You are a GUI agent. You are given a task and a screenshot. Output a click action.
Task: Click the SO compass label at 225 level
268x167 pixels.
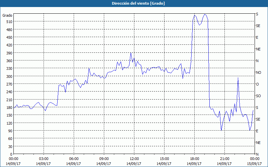[258, 96]
